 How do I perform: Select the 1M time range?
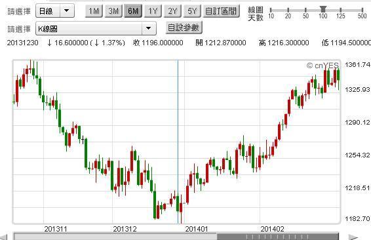[94, 11]
